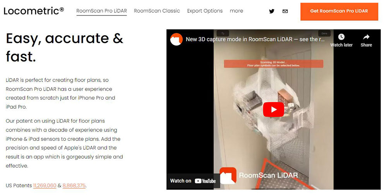The image size is (387, 195).
Task: Click the Scanning 3D Model banner in video
Action: click(274, 64)
